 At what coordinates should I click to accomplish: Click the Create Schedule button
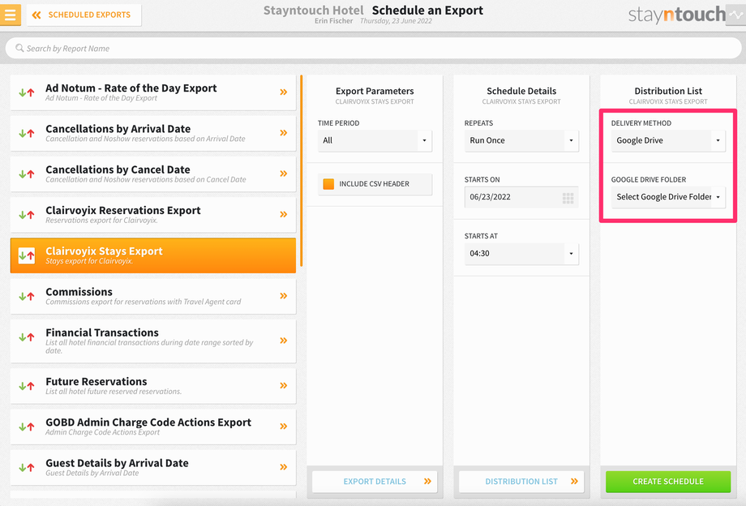tap(668, 482)
